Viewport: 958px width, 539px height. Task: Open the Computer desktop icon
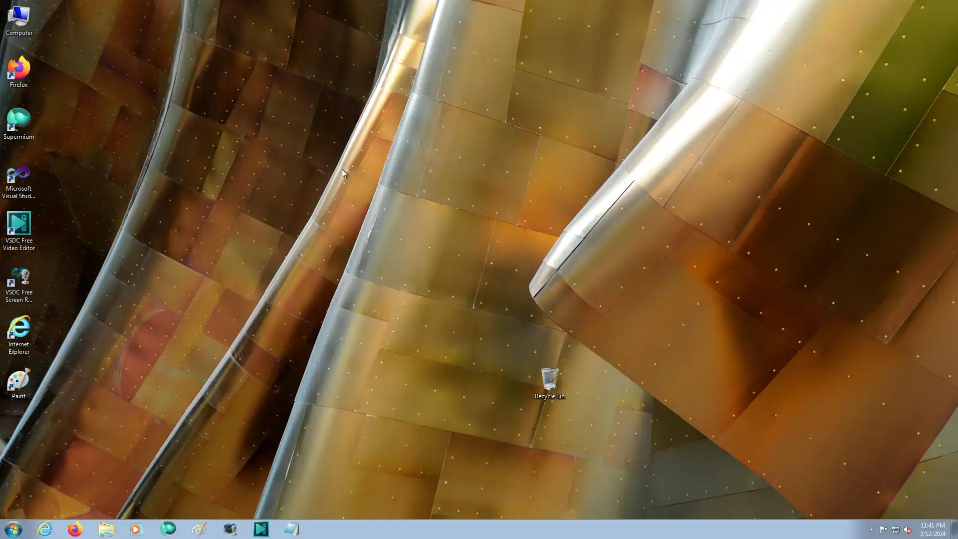[x=19, y=21]
